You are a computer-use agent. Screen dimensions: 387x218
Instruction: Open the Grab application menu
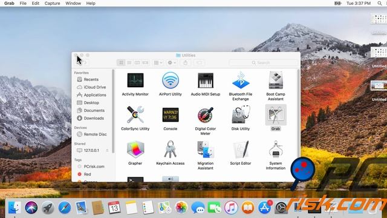pyautogui.click(x=9, y=3)
